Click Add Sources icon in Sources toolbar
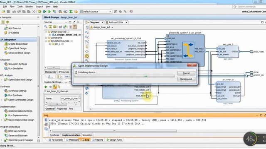Viewport: 266px width, 149px height. (x=65, y=26)
